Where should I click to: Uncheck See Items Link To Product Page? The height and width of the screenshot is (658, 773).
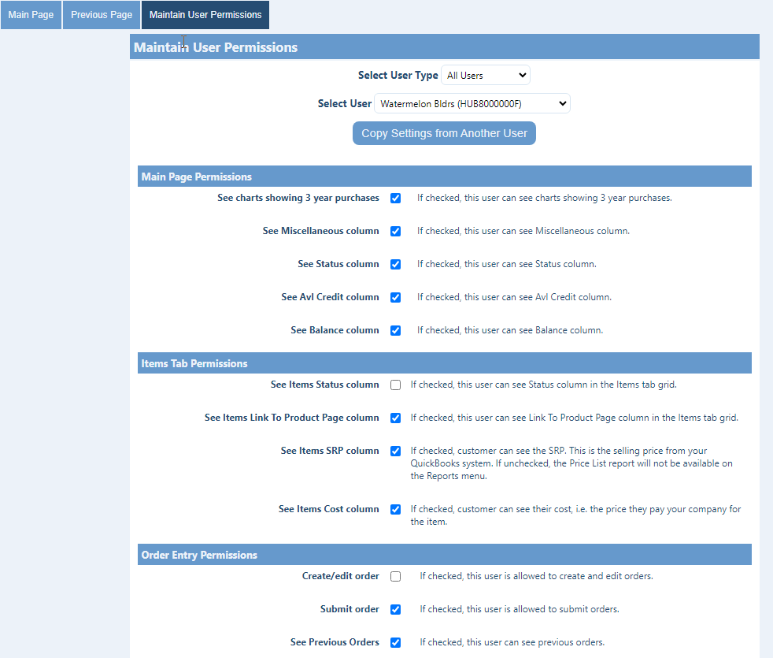[396, 418]
